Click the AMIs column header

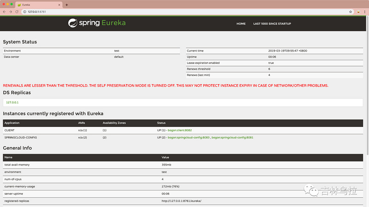pyautogui.click(x=82, y=123)
